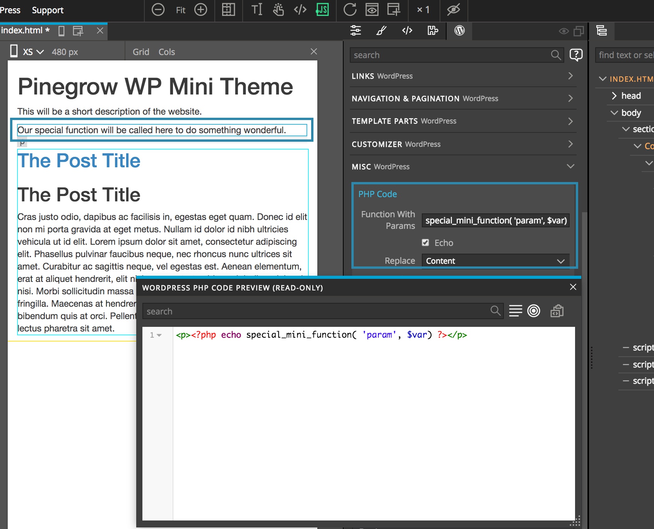Focus the find text or selector field
This screenshot has width=654, height=529.
point(625,55)
